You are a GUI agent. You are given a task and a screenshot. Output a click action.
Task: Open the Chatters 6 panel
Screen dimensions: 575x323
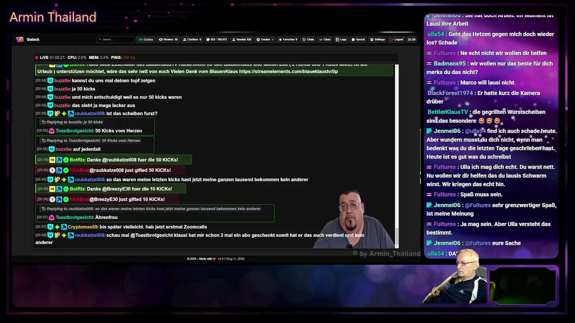click(x=192, y=39)
